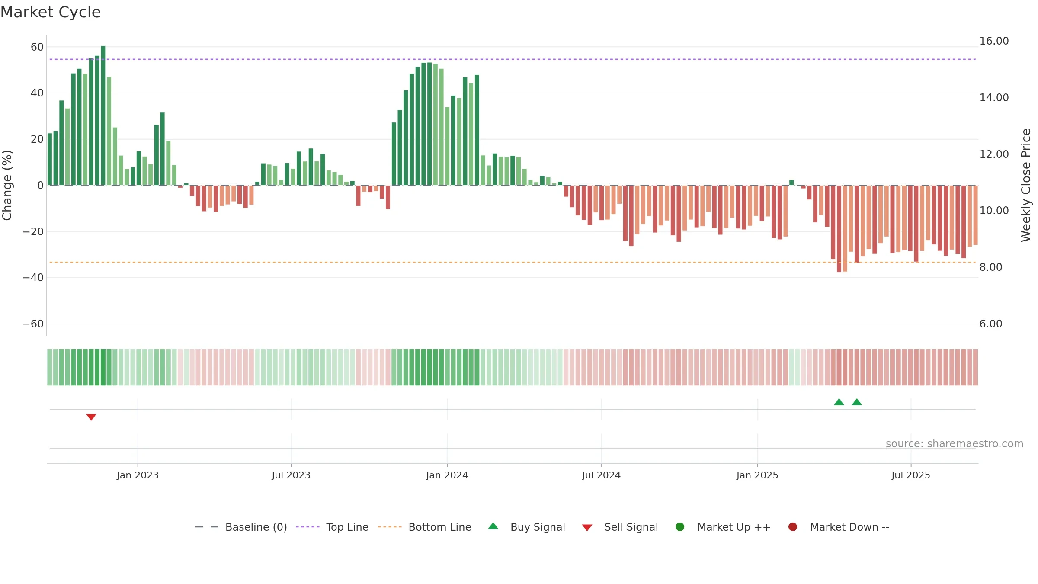Click the purple dotted Top Line legend sample

tap(308, 527)
